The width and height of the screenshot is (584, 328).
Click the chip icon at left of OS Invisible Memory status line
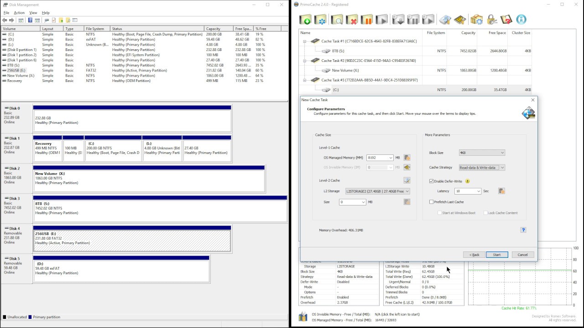point(303,317)
